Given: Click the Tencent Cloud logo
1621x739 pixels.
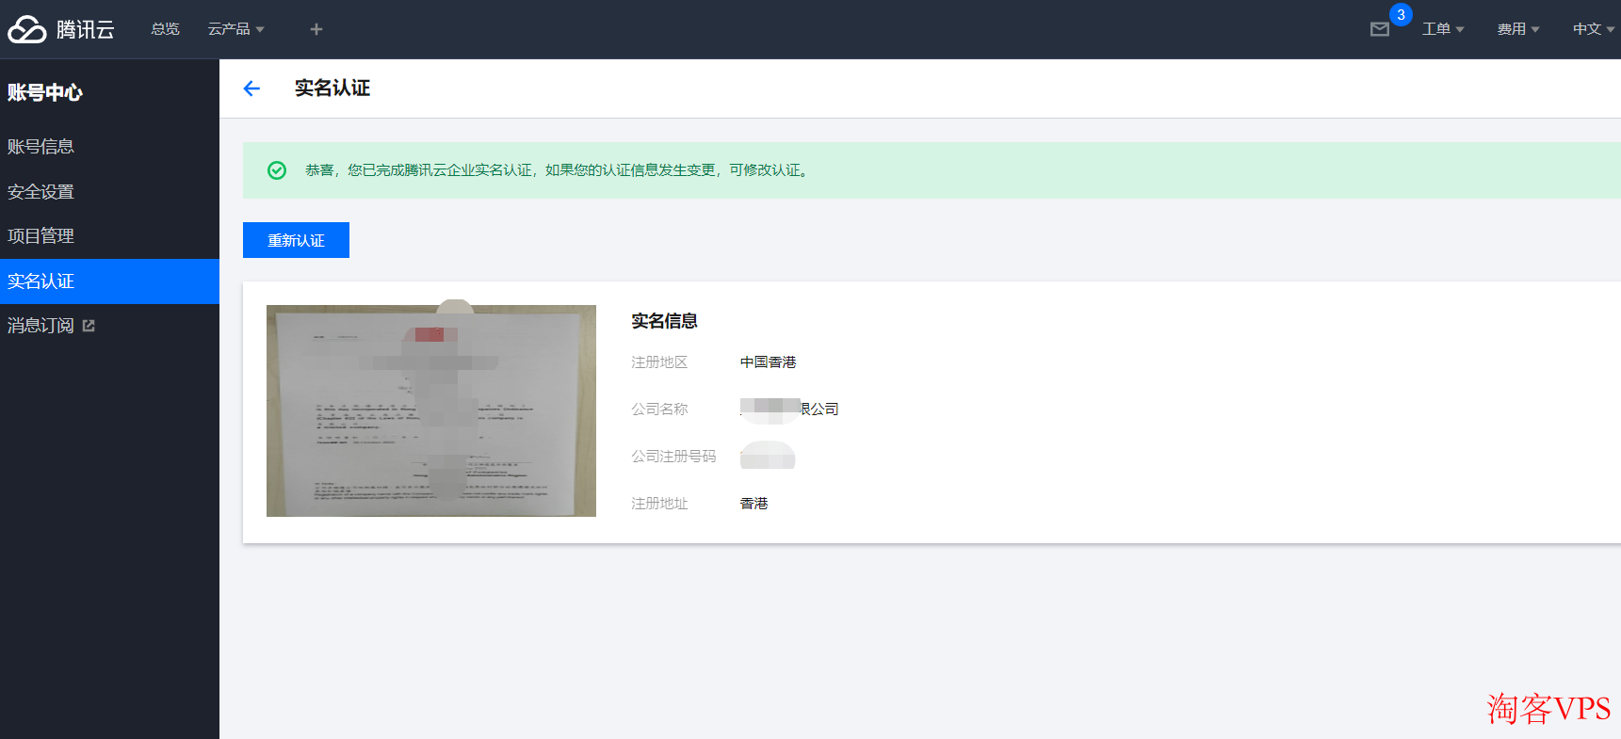Looking at the screenshot, I should click(61, 29).
